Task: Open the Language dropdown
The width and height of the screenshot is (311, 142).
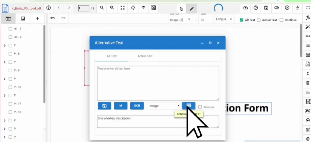Action: click(224, 19)
